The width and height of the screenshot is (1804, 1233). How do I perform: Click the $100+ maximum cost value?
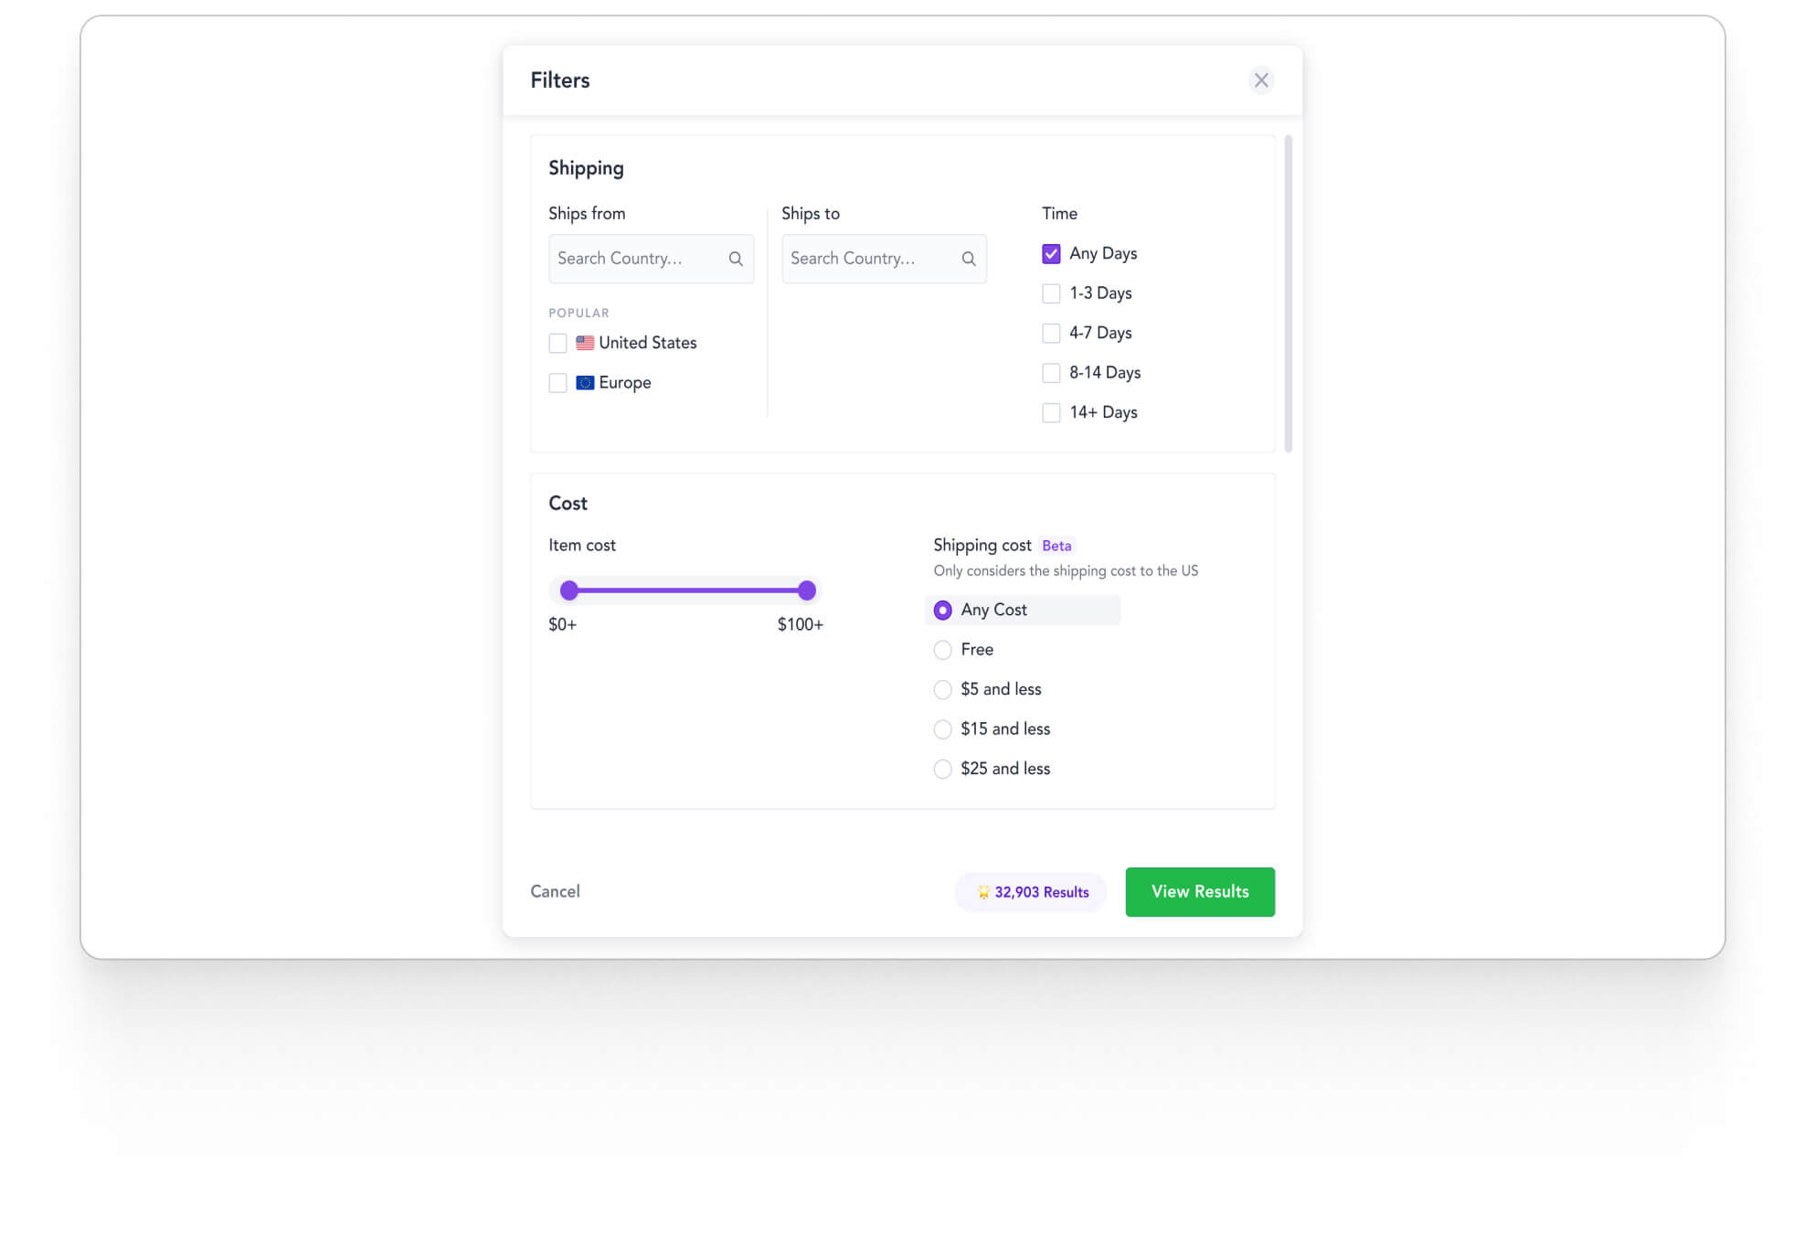800,624
